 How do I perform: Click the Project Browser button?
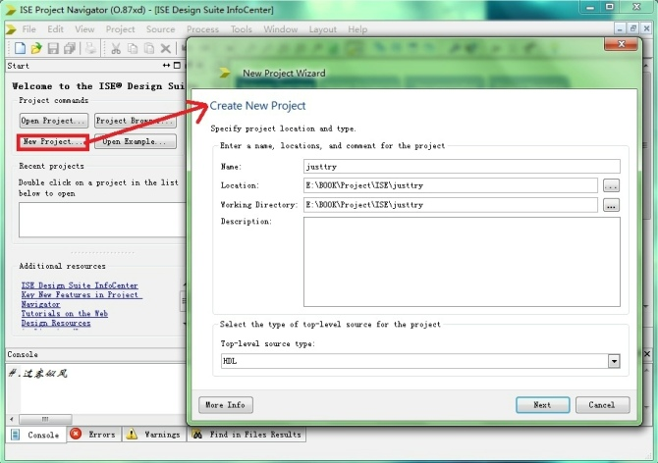click(x=136, y=121)
